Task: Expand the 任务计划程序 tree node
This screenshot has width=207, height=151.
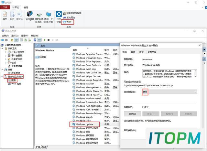Action: tap(6, 52)
